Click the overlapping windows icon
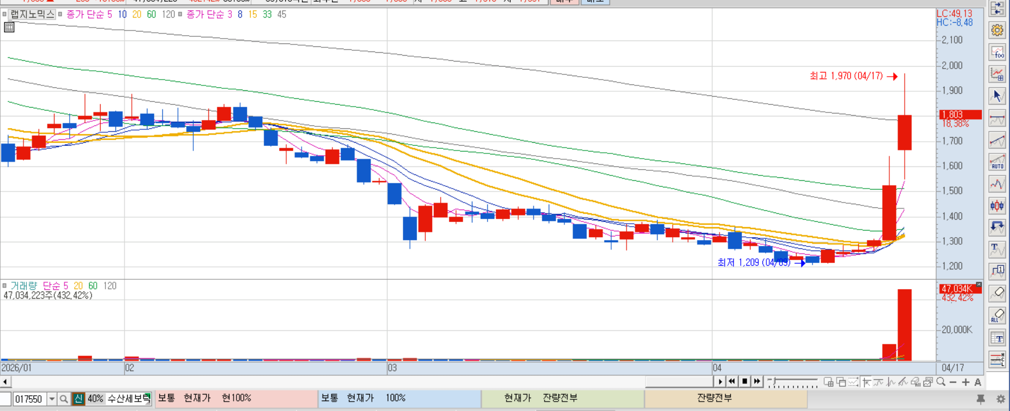Viewport: 1010px width, 411px height. tap(841, 382)
